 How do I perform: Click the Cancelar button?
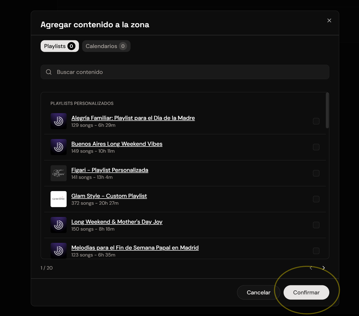pyautogui.click(x=258, y=293)
